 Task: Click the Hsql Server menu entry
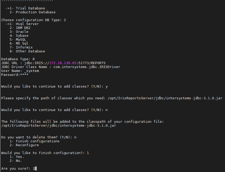point(27,24)
